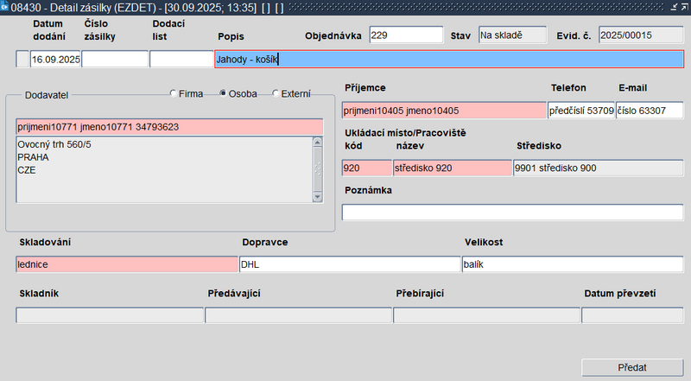Click the E-mail field číslo 63307

(x=650, y=111)
